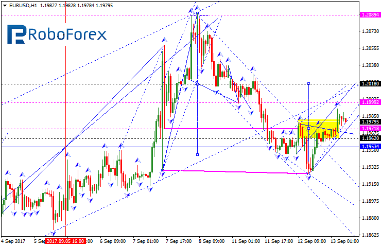
Task: Open the chart dropdown triangle beside EURUSD,H1
Action: click(x=5, y=6)
